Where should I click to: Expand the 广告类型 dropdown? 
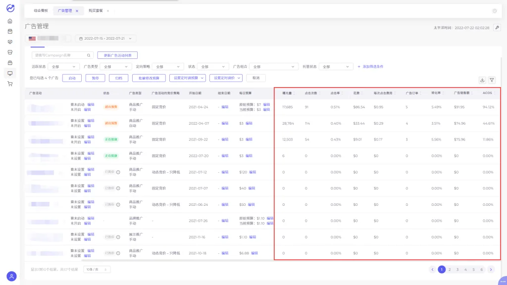pyautogui.click(x=116, y=67)
